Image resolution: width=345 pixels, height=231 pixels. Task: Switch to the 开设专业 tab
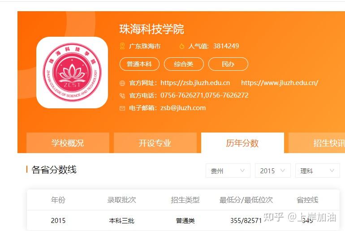pyautogui.click(x=155, y=143)
